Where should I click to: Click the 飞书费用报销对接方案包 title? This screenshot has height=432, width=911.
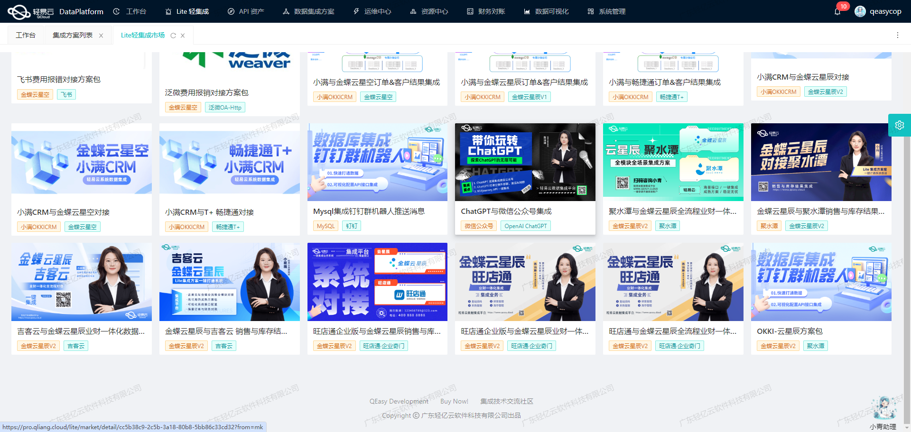tap(59, 79)
